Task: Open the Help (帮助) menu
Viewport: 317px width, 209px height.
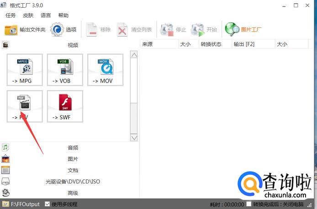Action: click(x=63, y=15)
